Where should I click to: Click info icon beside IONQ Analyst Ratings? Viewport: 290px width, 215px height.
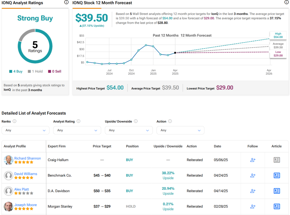(x=66, y=3)
